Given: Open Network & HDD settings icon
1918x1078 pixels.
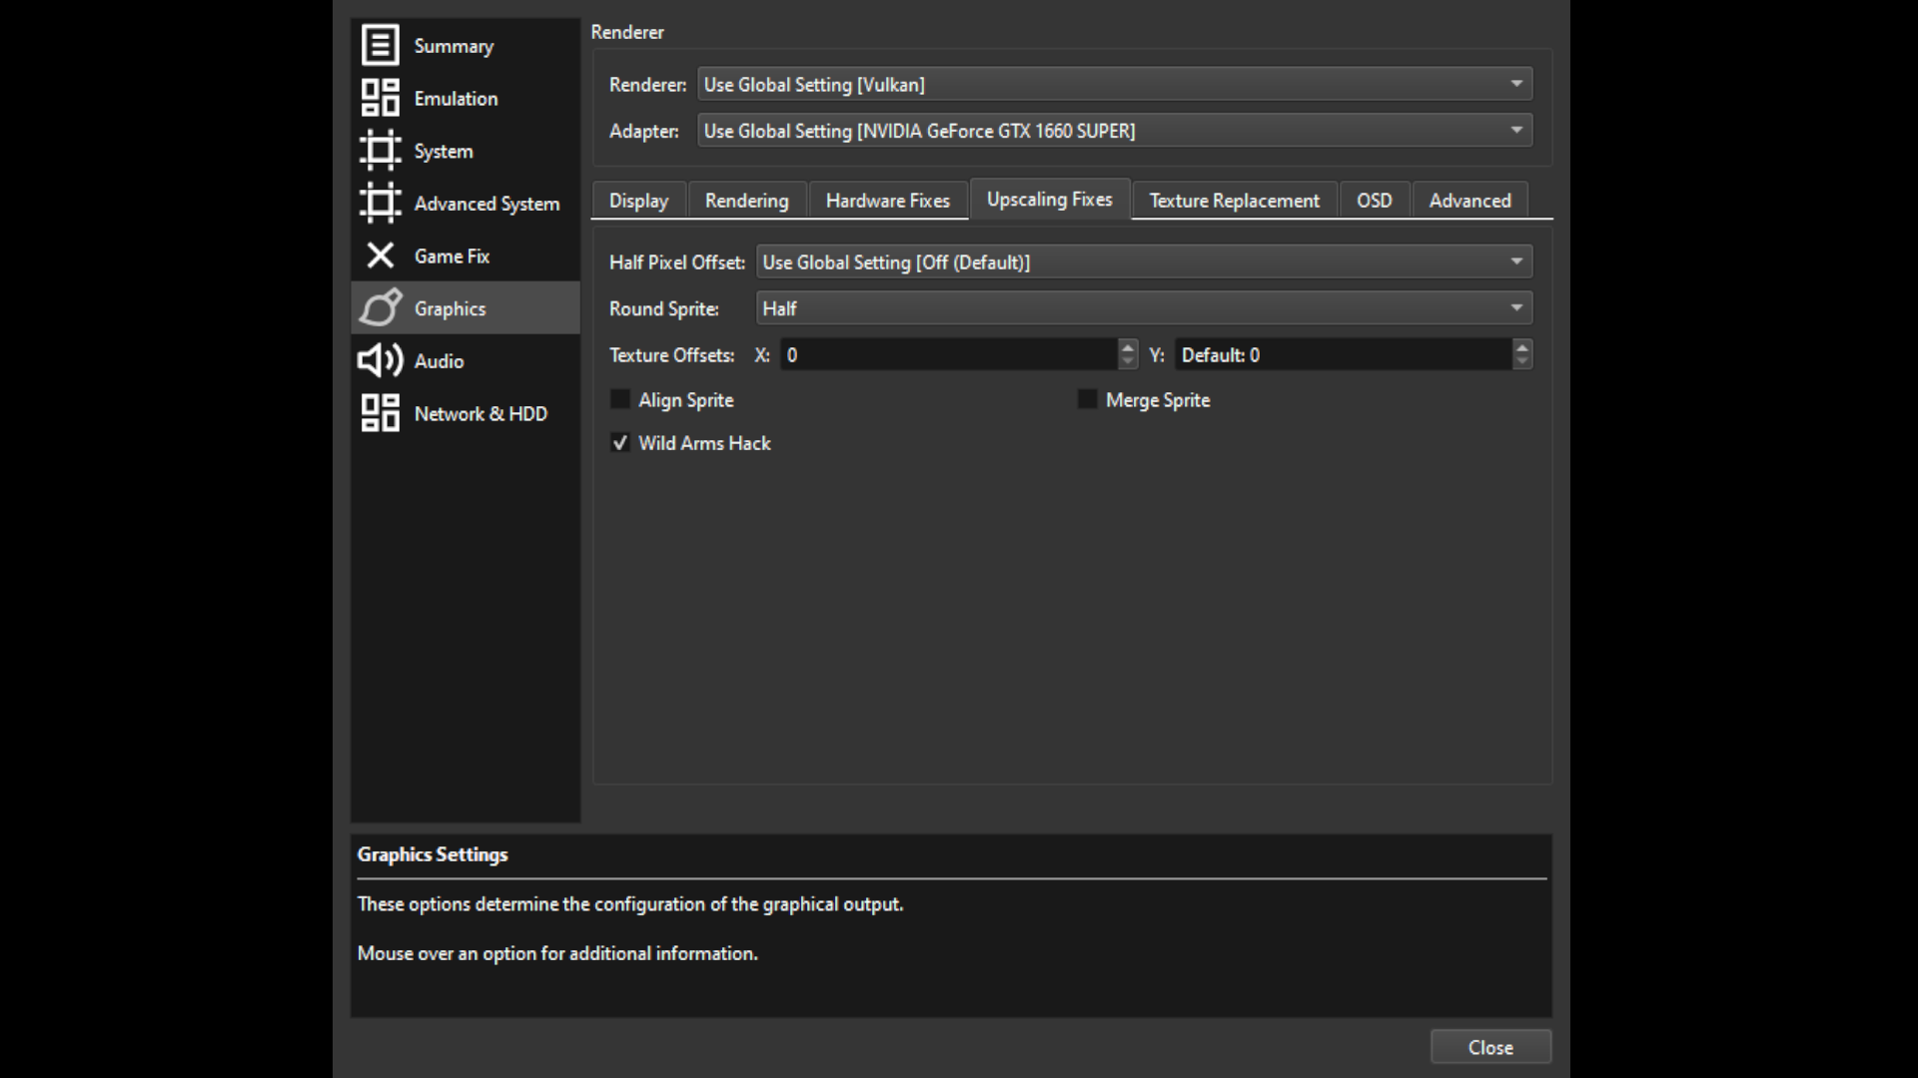Looking at the screenshot, I should click(380, 412).
